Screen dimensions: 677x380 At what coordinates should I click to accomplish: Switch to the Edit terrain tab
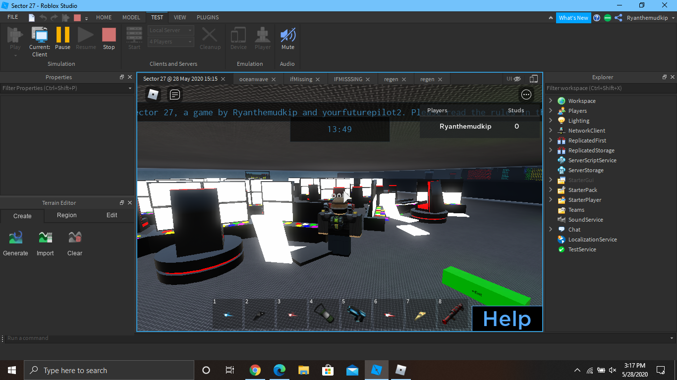point(112,216)
